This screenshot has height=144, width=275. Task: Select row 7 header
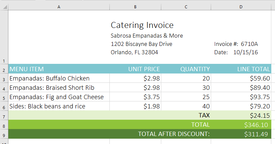pyautogui.click(x=4, y=116)
